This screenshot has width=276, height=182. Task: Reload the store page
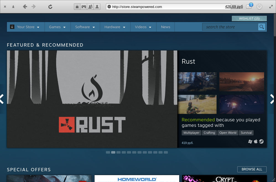pos(50,7)
